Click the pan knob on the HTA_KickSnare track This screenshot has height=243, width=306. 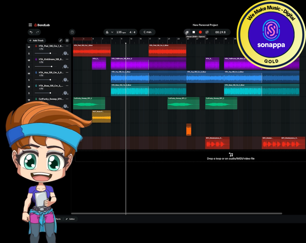65,66
